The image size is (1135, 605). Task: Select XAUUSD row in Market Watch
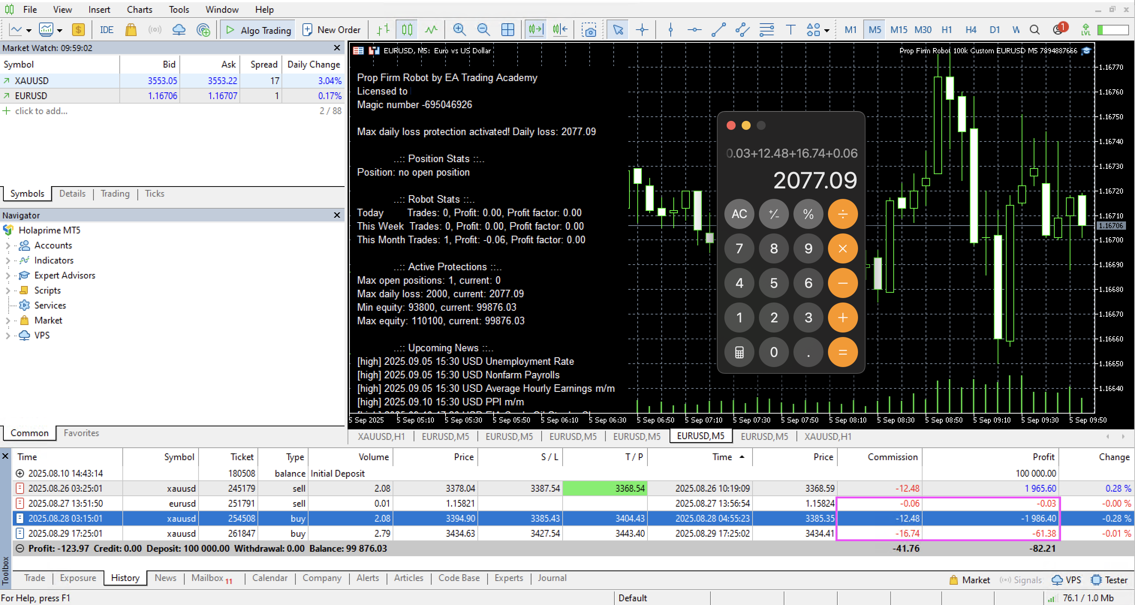(172, 81)
